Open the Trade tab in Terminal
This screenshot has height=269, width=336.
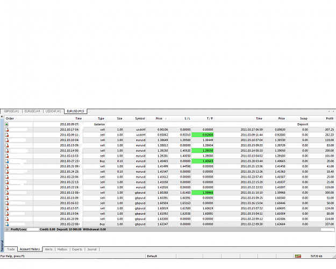click(x=11, y=249)
